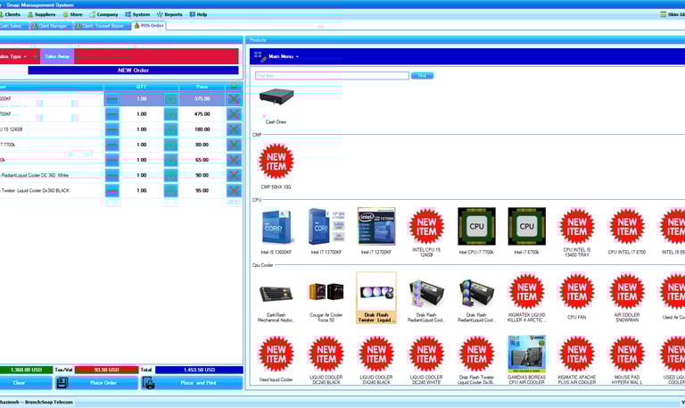This screenshot has height=408, width=685.
Task: Switch to the Cash Sales tab
Action: [13, 26]
